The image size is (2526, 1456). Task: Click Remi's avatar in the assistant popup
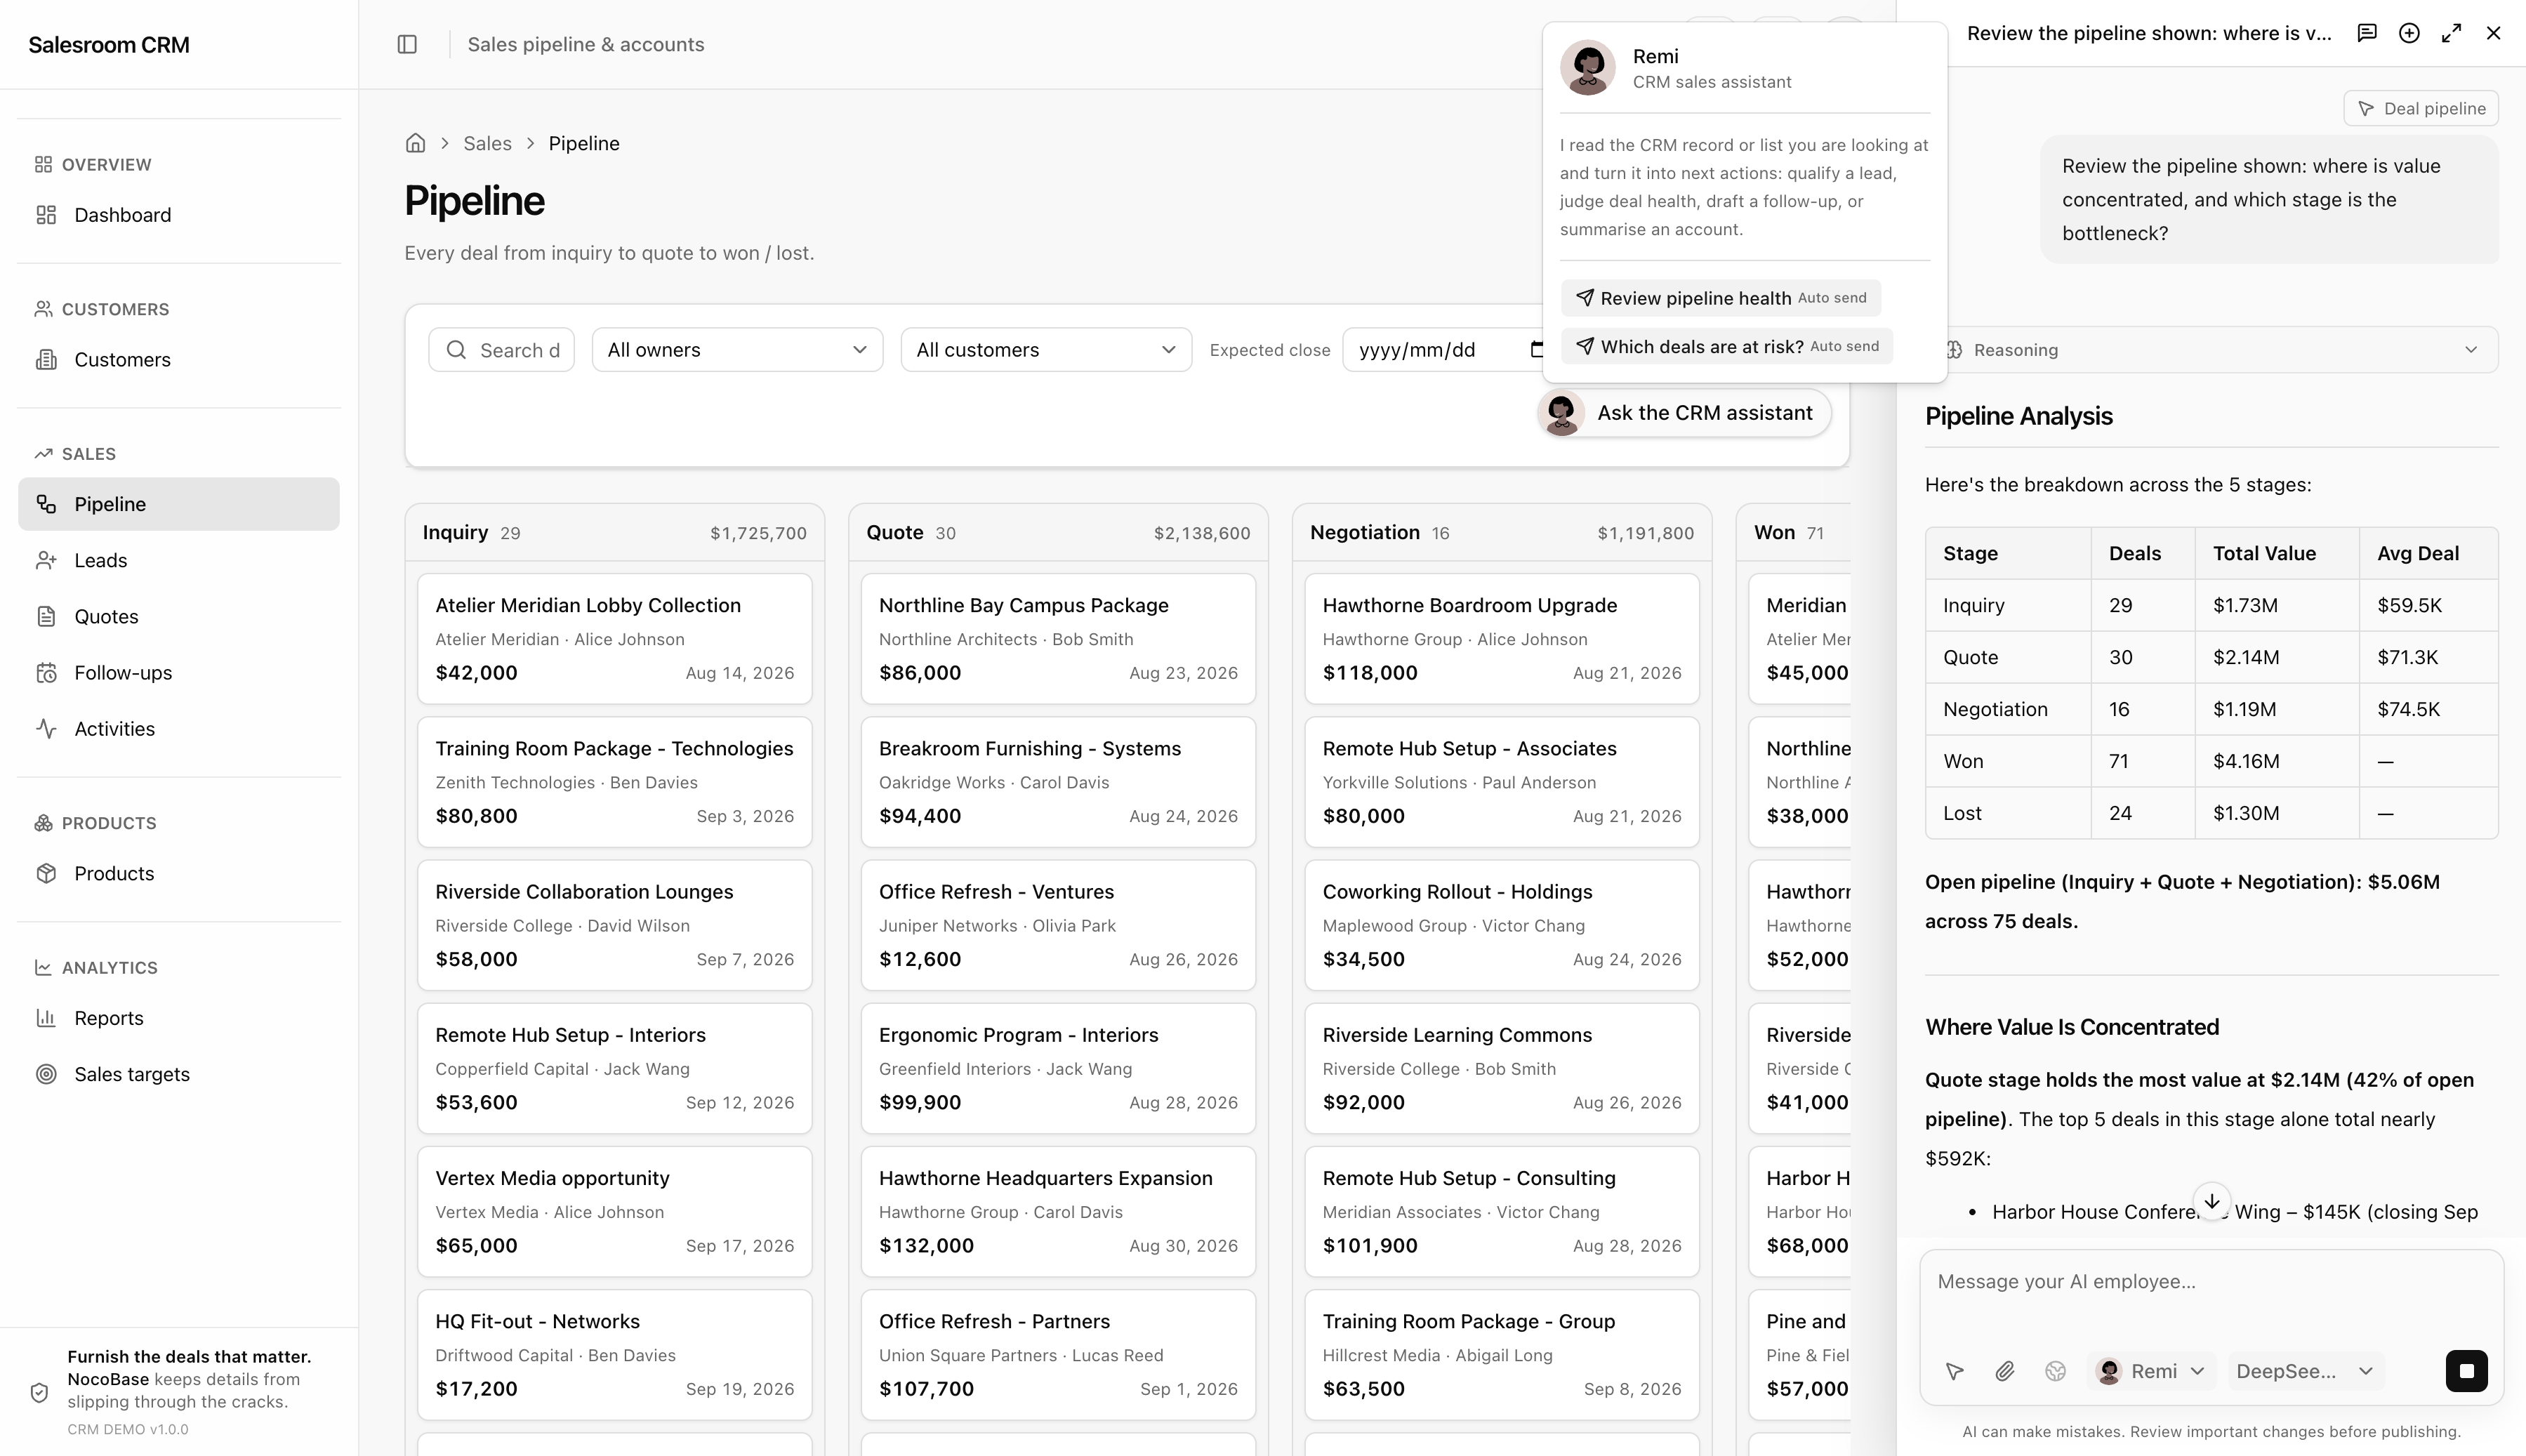pos(1588,68)
